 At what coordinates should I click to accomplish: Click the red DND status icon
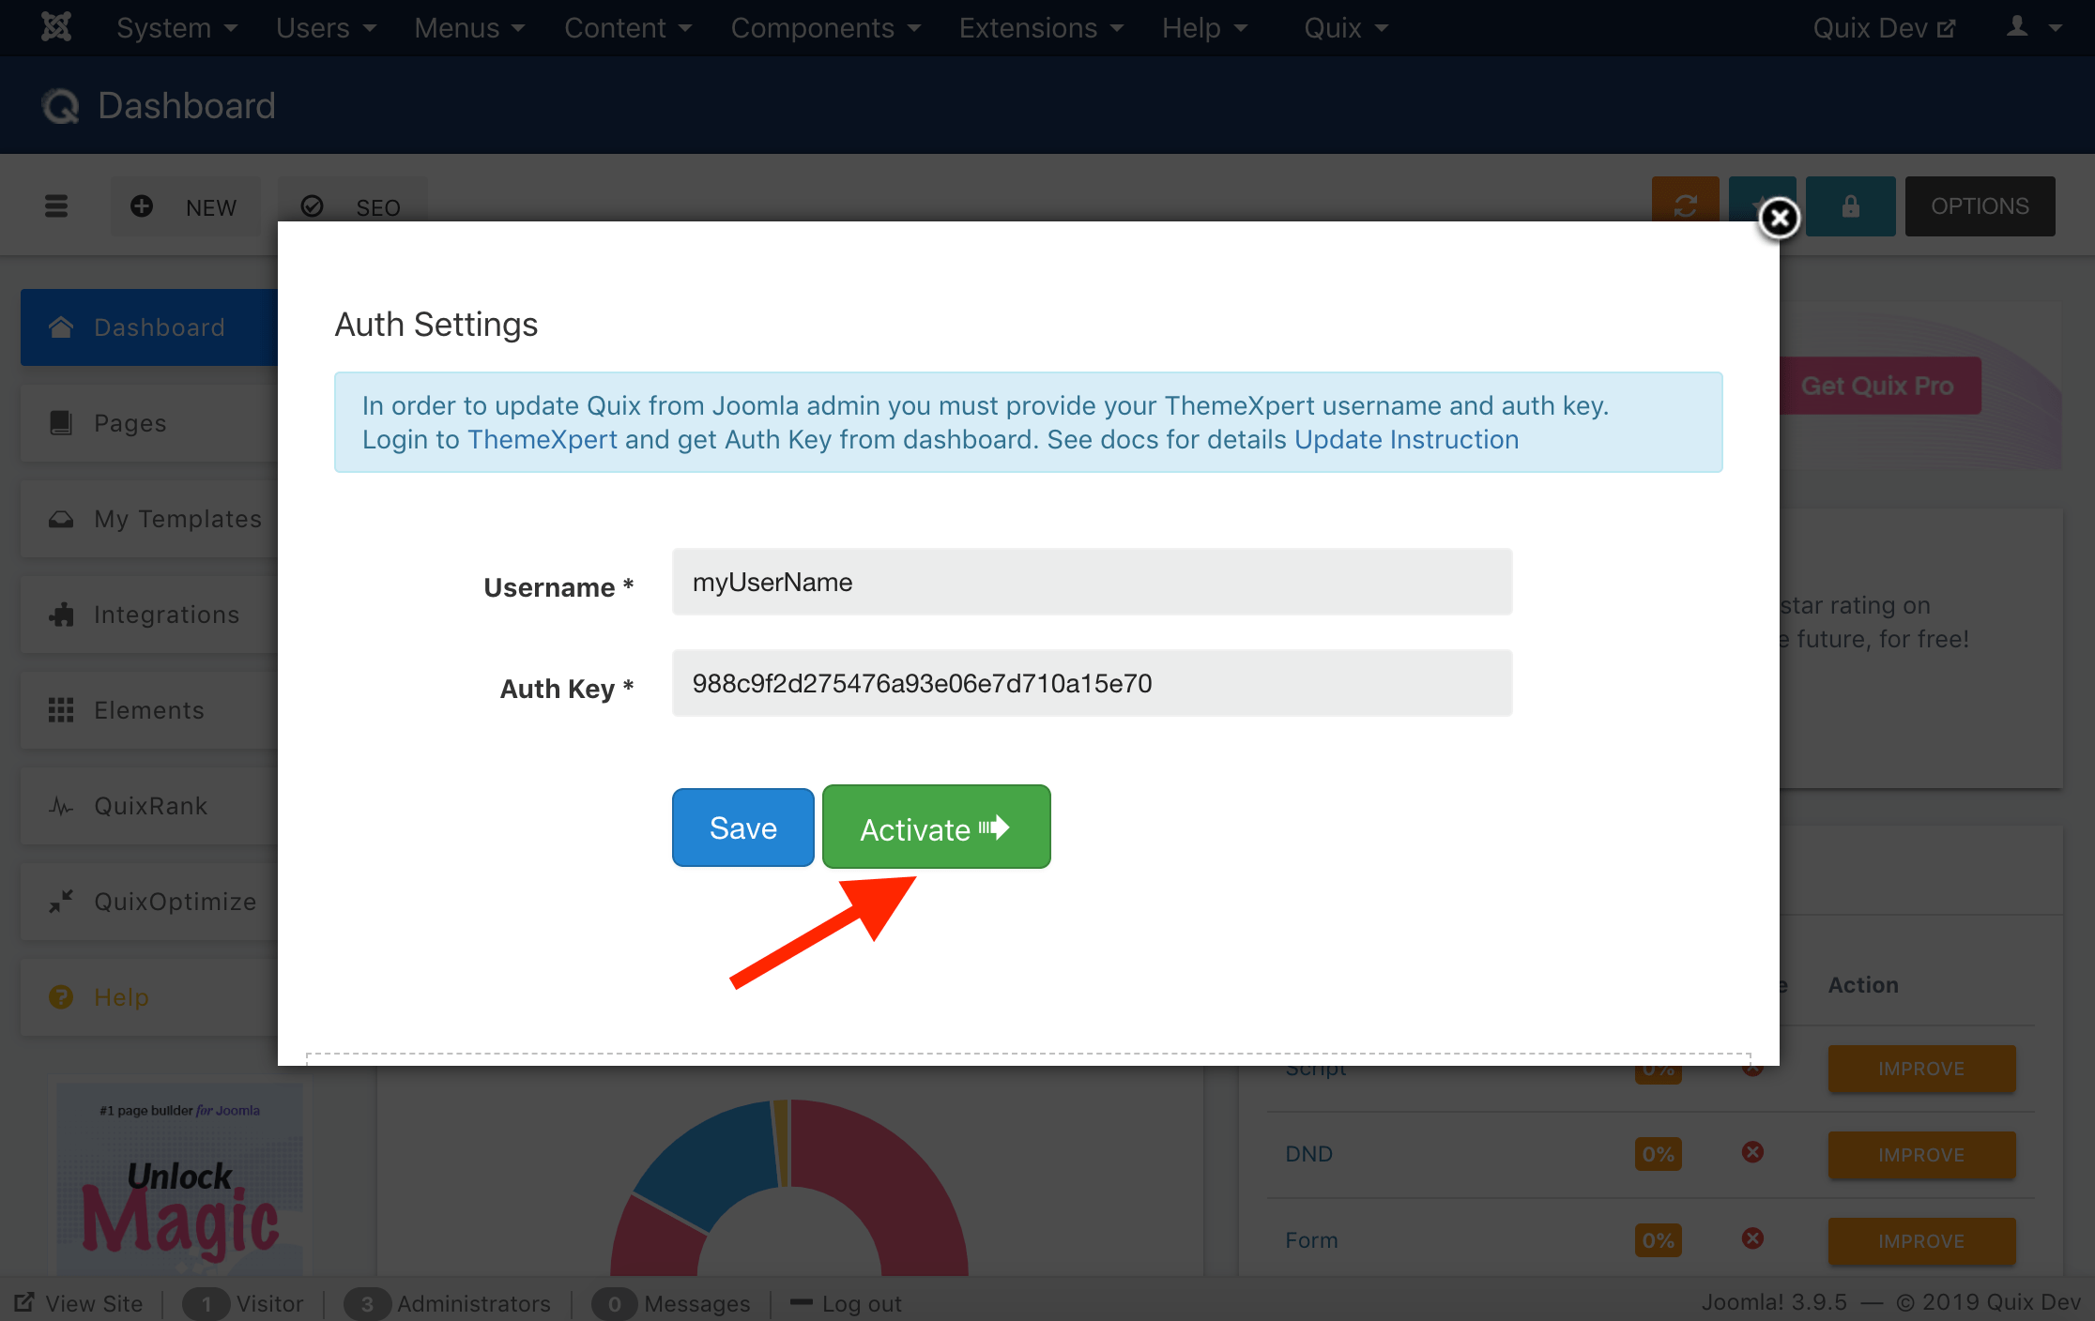point(1752,1152)
